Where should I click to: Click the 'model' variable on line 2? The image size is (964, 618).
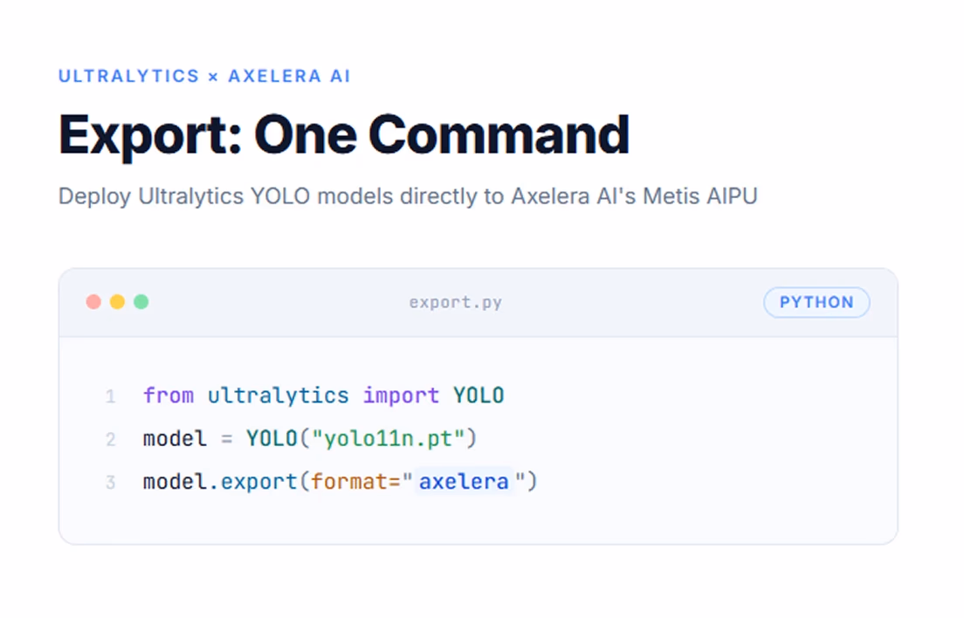175,438
